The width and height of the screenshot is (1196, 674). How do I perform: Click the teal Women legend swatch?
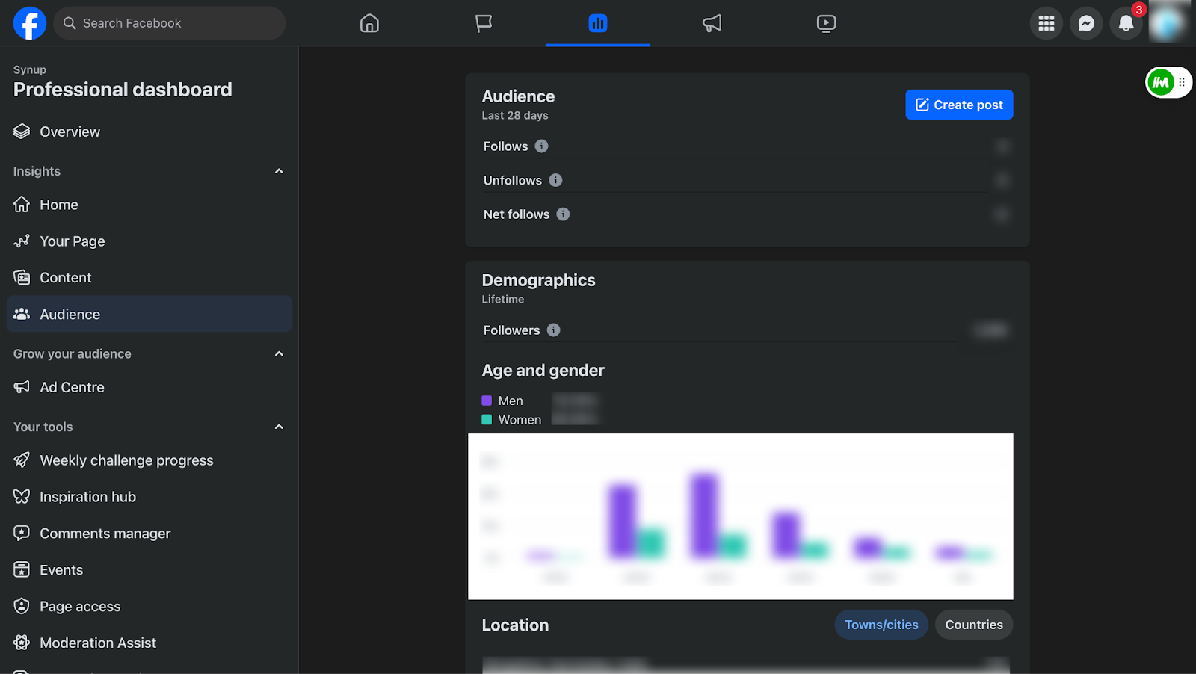(x=487, y=420)
